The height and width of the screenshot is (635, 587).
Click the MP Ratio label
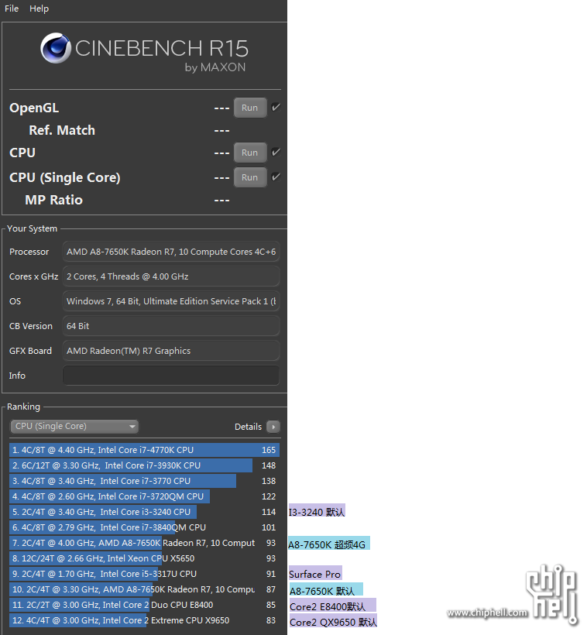(x=54, y=200)
